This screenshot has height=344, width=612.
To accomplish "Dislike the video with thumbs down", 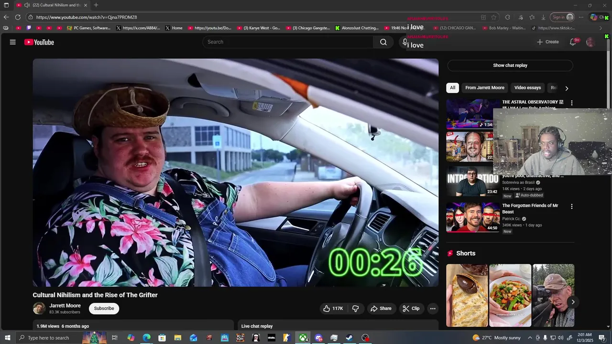I will click(356, 309).
